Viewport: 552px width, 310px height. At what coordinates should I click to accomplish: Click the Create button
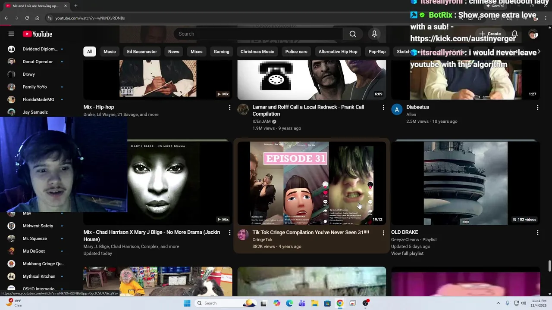[x=490, y=34]
